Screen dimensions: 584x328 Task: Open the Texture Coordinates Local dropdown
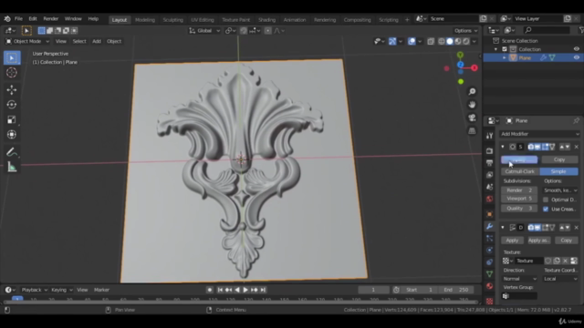(560, 279)
